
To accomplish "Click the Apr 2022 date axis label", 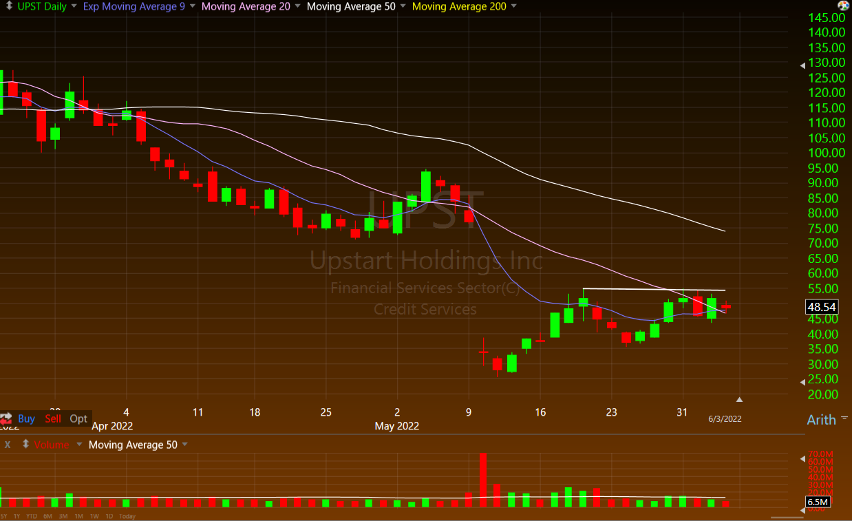I will pyautogui.click(x=112, y=426).
